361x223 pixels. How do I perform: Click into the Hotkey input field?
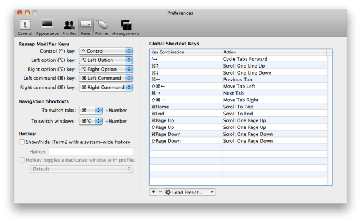point(91,151)
